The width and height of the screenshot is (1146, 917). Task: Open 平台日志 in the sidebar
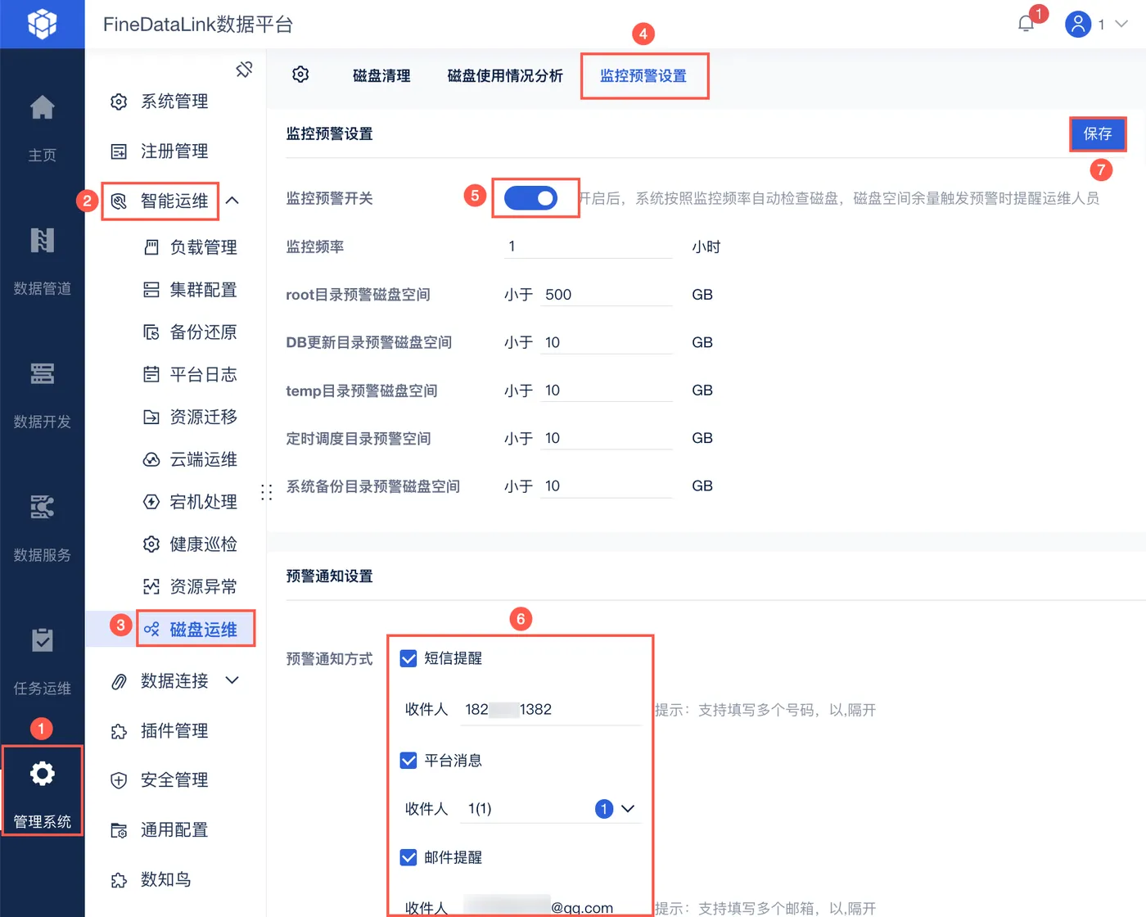(191, 375)
